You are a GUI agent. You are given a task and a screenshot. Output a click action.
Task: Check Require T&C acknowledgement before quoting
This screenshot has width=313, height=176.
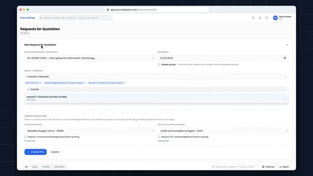tap(159, 137)
